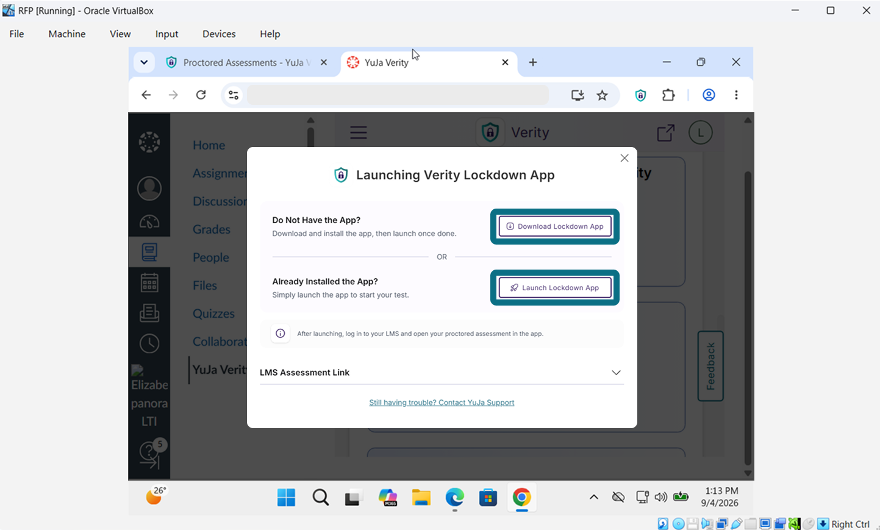
Task: Open Windows Start menu
Action: pyautogui.click(x=286, y=498)
